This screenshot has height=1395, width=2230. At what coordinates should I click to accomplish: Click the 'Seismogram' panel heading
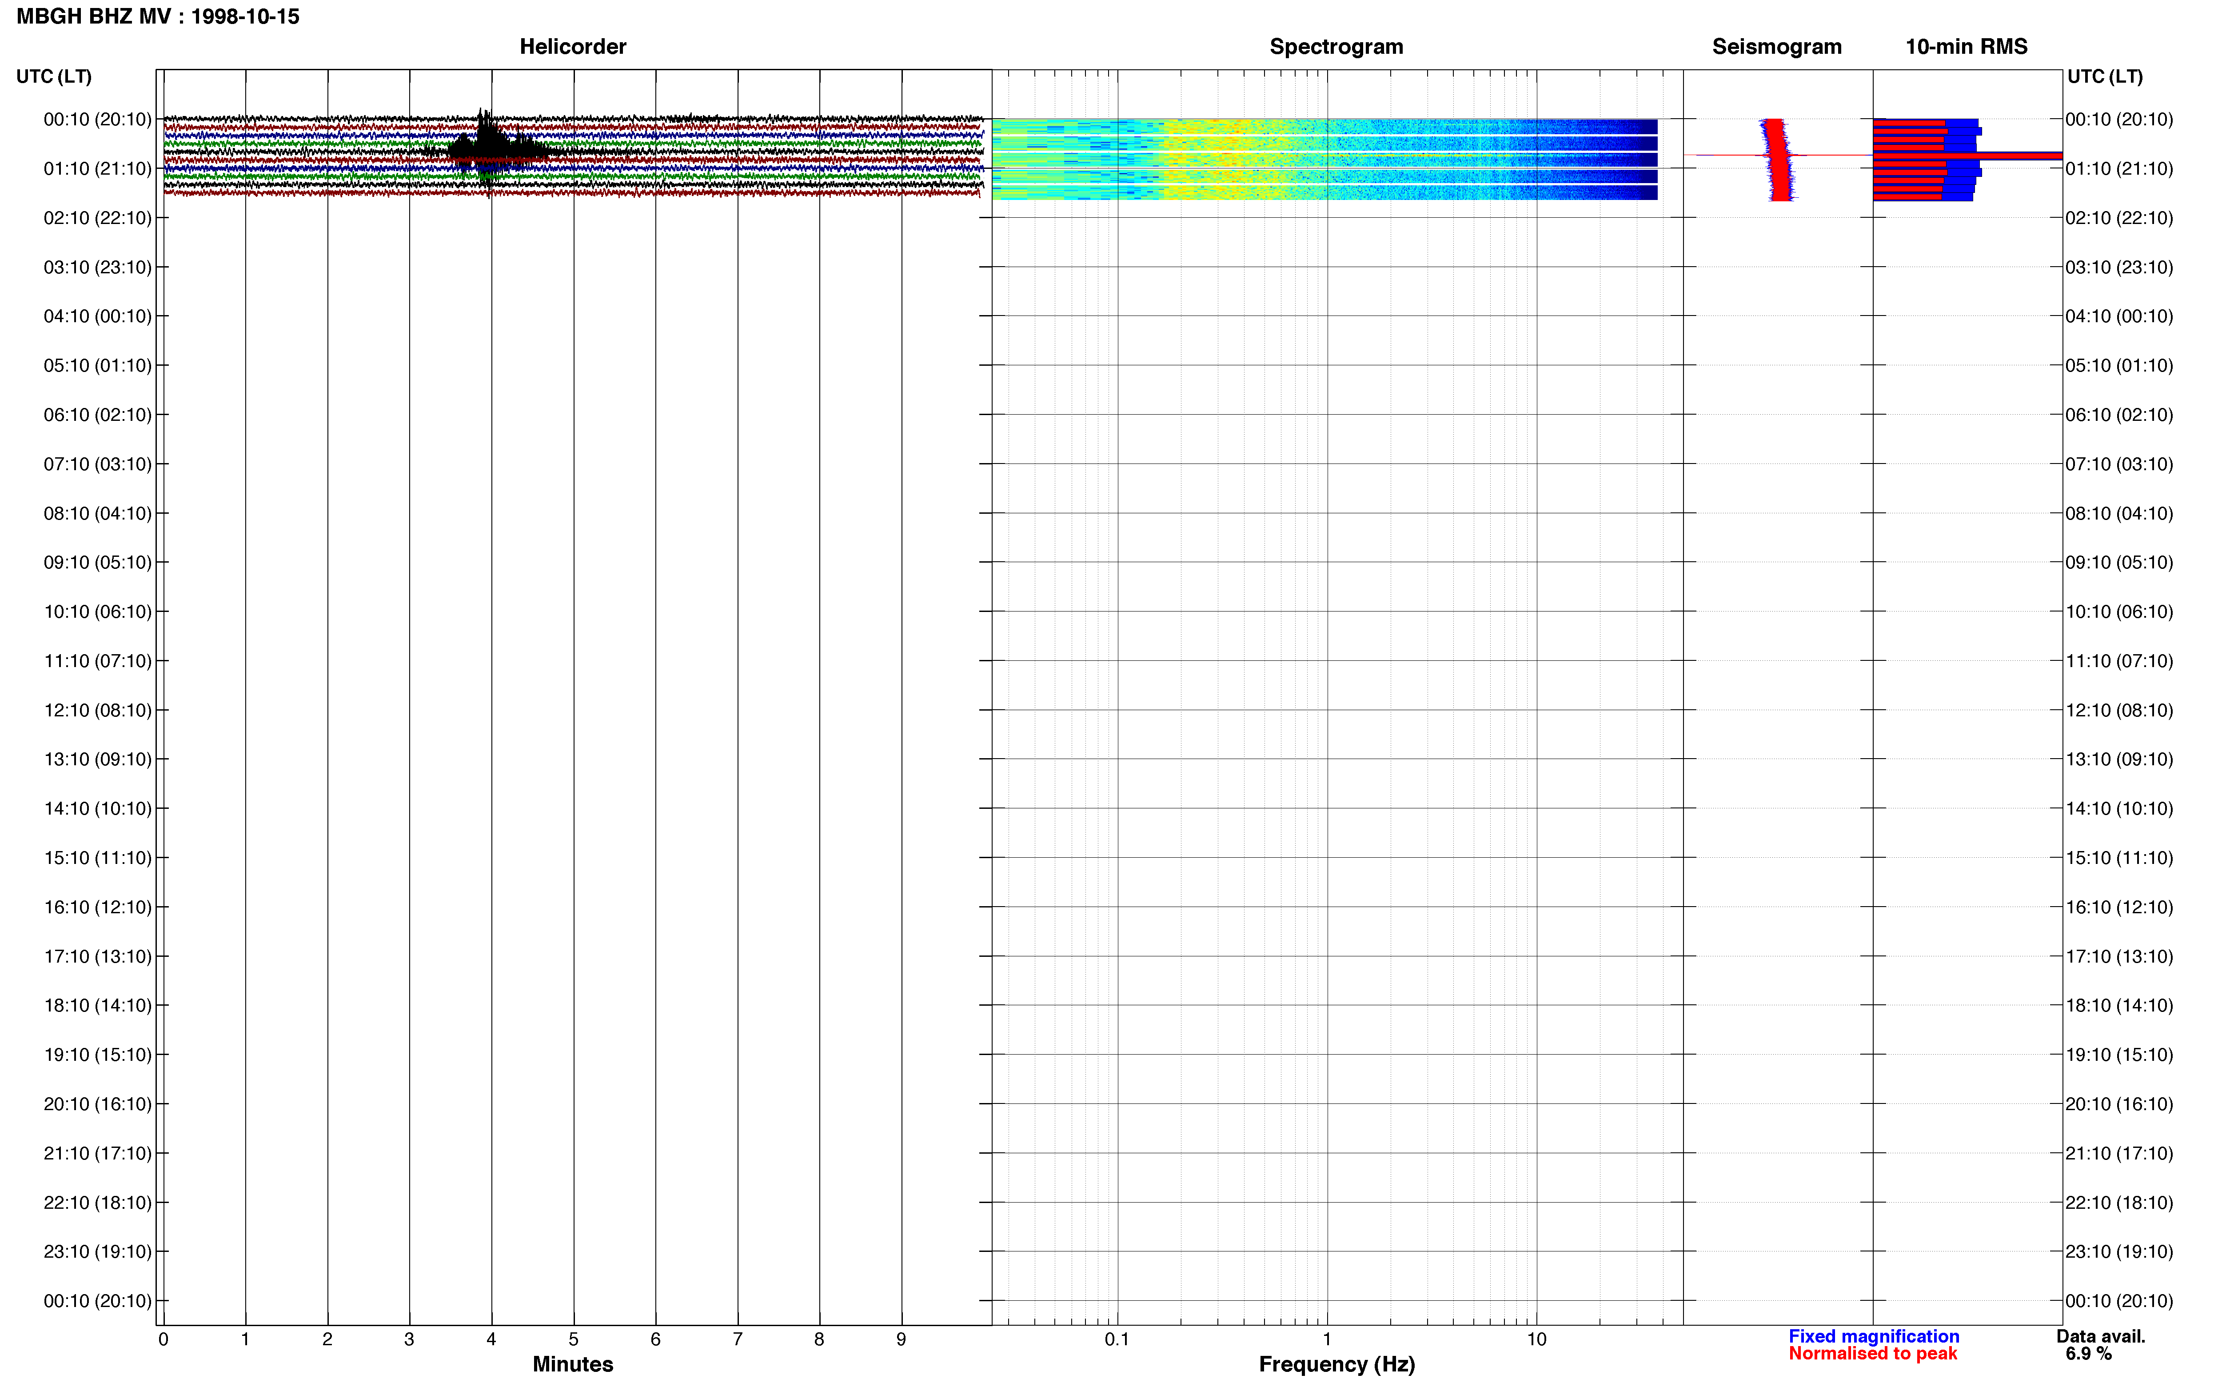(1777, 46)
